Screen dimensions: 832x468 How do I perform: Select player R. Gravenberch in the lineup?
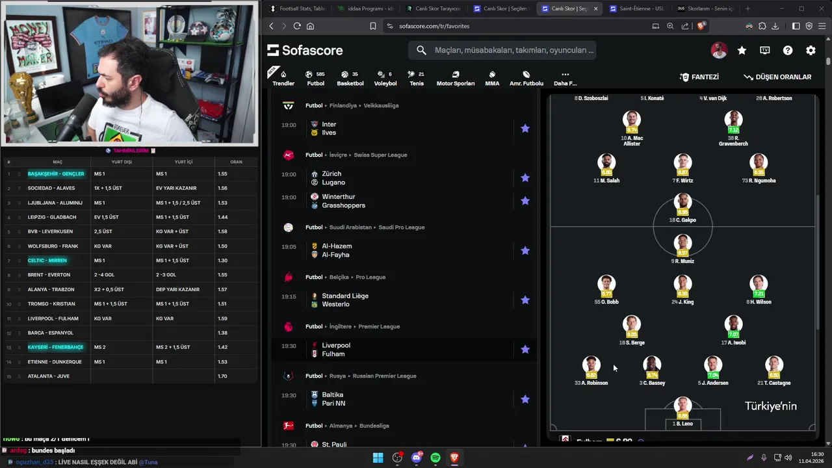pos(733,129)
